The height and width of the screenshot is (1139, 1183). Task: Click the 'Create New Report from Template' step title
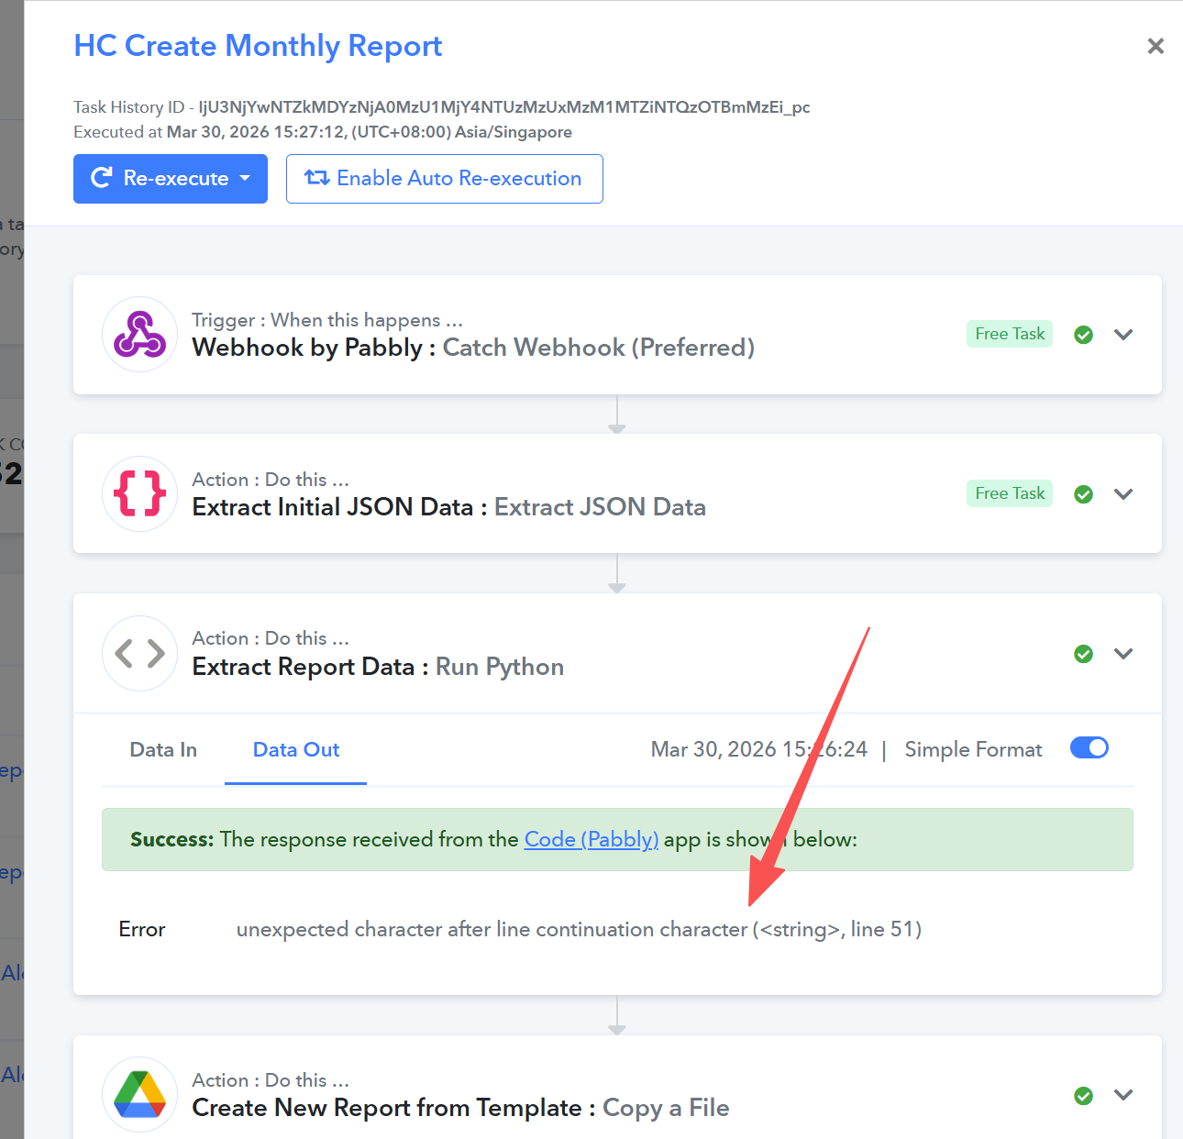(387, 1108)
